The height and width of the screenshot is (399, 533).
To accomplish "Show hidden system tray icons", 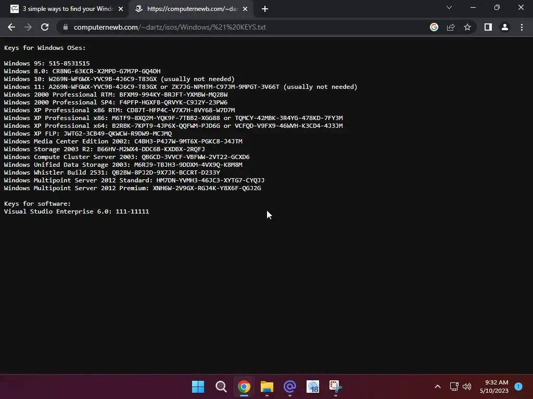I will point(438,387).
